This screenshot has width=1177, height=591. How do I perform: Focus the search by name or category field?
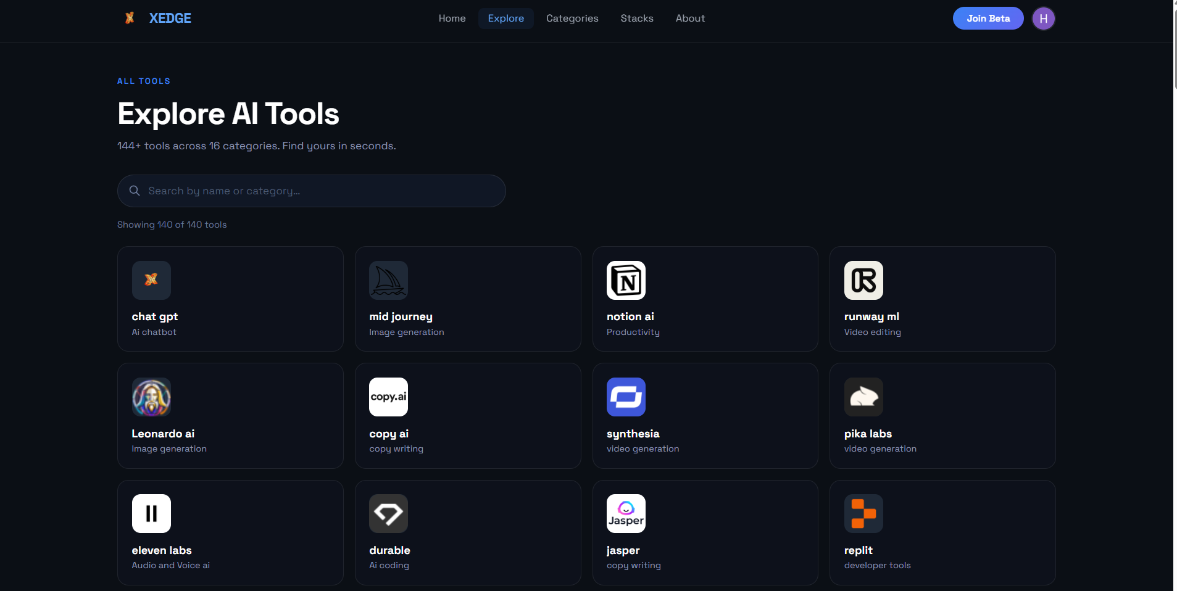pyautogui.click(x=312, y=191)
